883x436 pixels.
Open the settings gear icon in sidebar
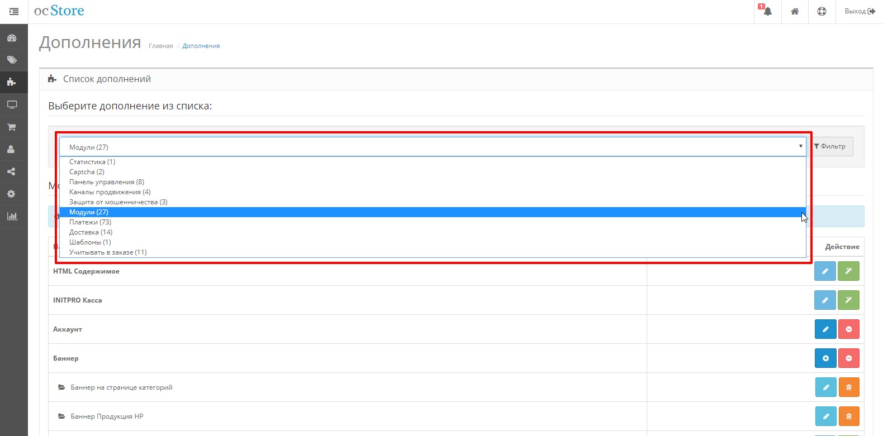(x=12, y=194)
